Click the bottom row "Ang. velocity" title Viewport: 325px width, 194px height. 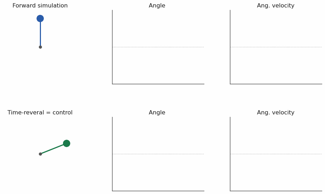[276, 113]
